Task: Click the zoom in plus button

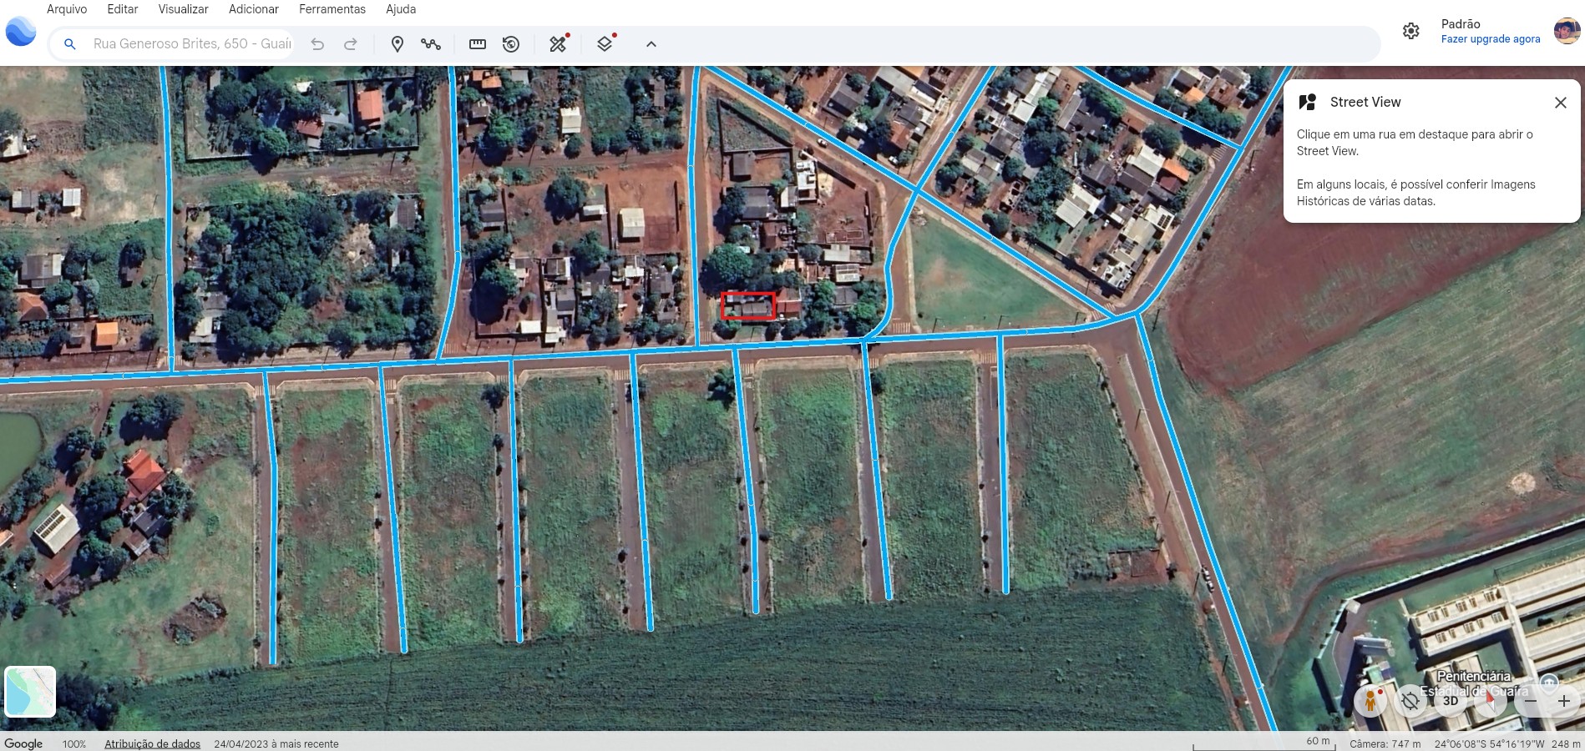Action: coord(1564,701)
